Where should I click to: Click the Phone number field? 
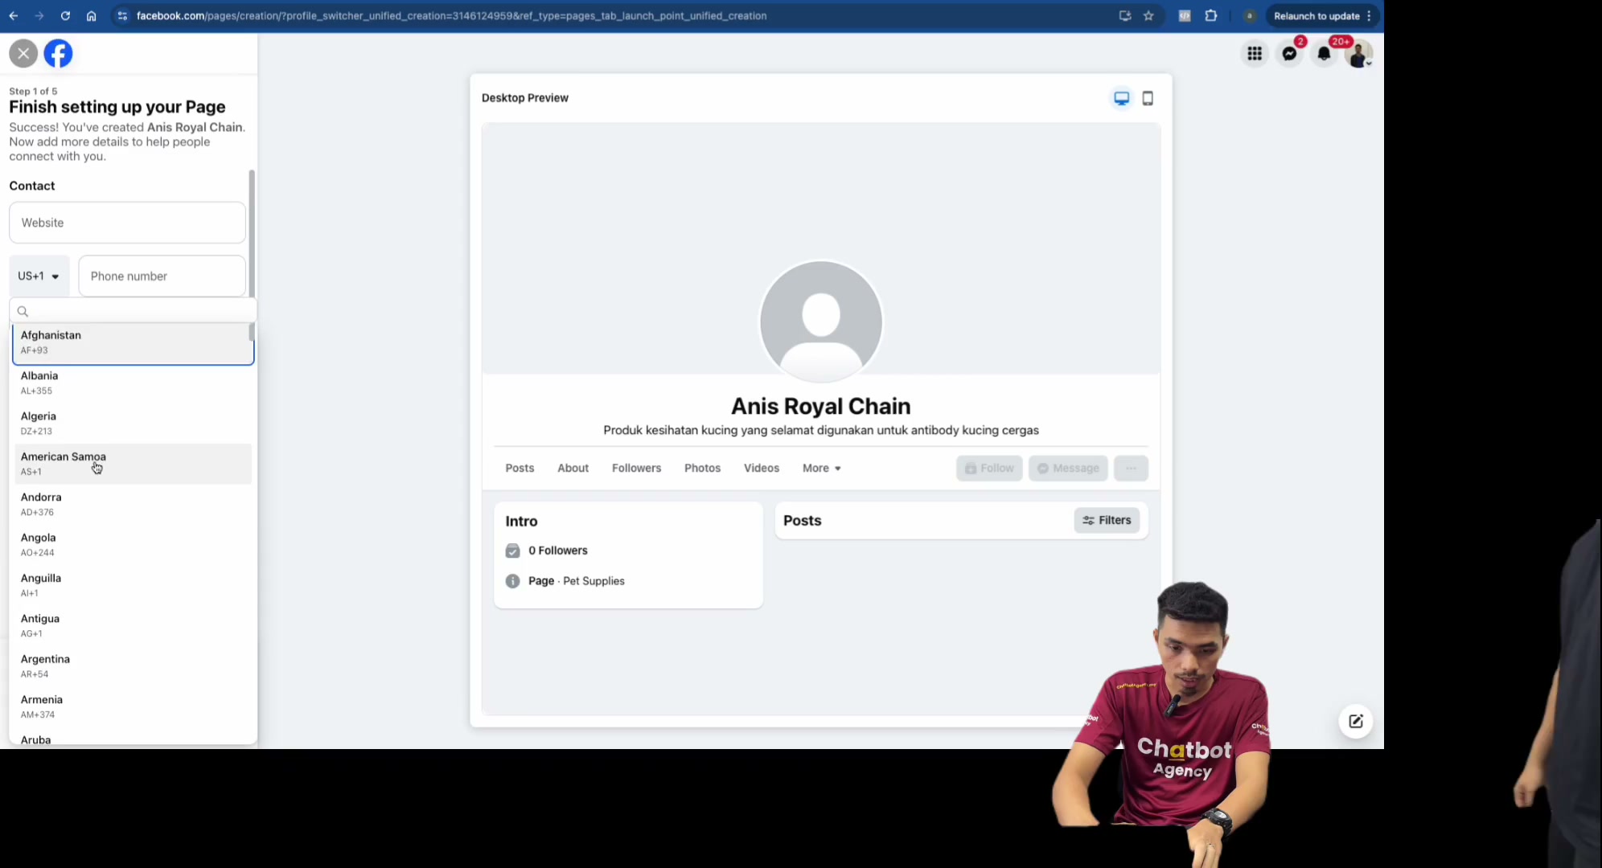pyautogui.click(x=162, y=276)
